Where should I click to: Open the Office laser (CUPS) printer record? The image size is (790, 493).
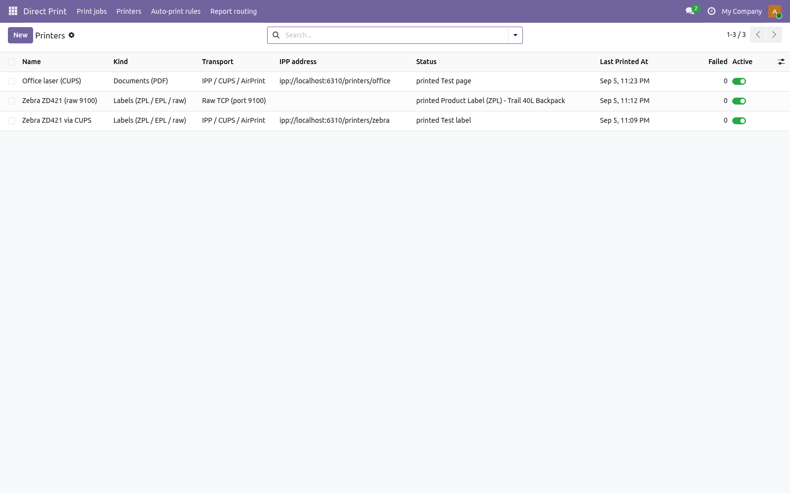tap(51, 81)
